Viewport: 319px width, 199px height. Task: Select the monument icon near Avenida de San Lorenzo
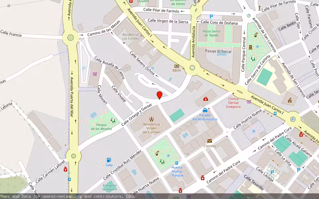(290, 100)
